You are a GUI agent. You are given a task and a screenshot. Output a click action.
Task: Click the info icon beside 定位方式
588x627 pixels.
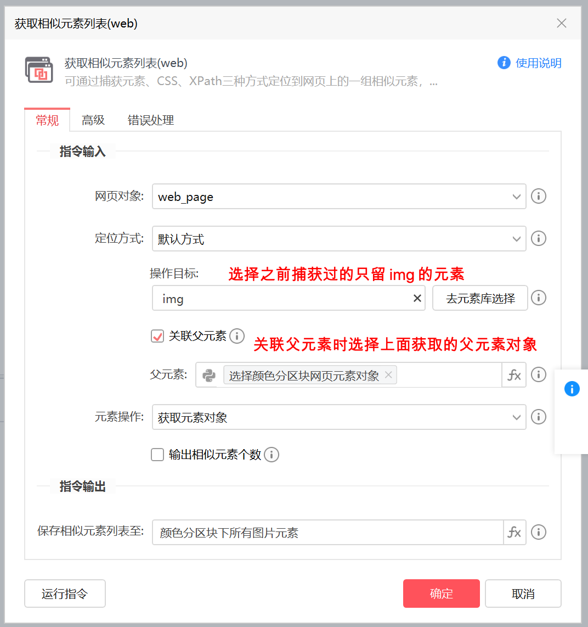tap(539, 239)
